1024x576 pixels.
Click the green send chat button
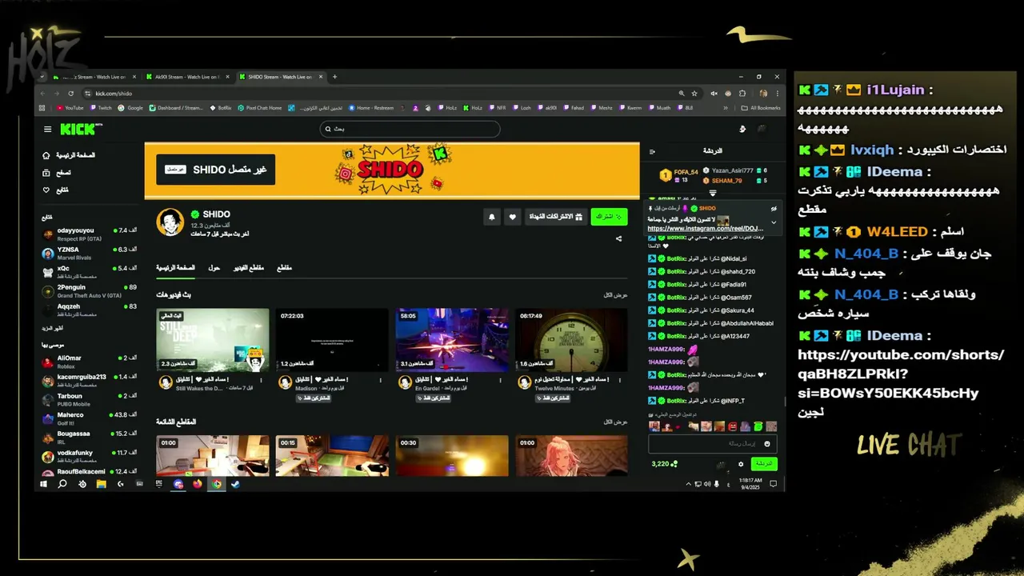click(x=765, y=464)
